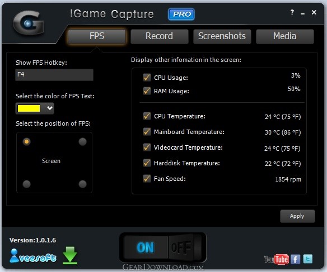Open the Twitter icon link
The height and width of the screenshot is (272, 327).
(x=307, y=259)
